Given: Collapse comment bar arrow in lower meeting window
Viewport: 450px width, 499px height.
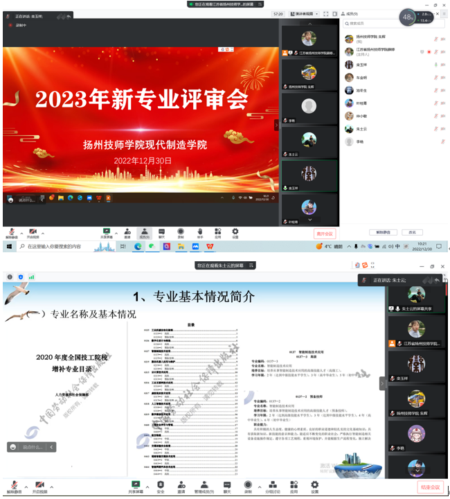Looking at the screenshot, I should pos(51,447).
